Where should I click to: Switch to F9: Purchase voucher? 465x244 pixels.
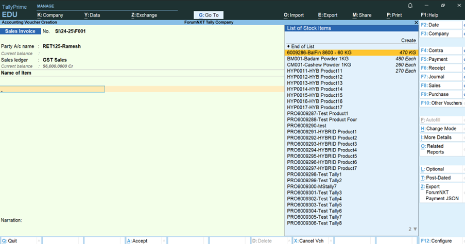tap(441, 94)
